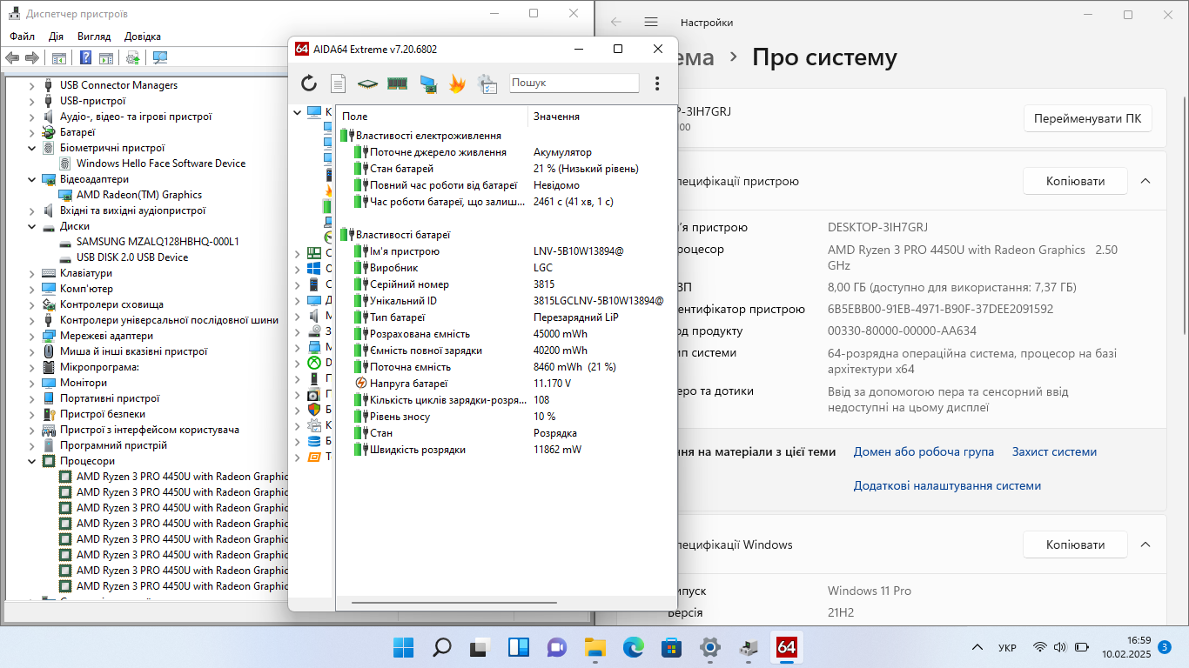Copy device specifications with Копіювати button
Image resolution: width=1189 pixels, height=668 pixels.
point(1075,181)
